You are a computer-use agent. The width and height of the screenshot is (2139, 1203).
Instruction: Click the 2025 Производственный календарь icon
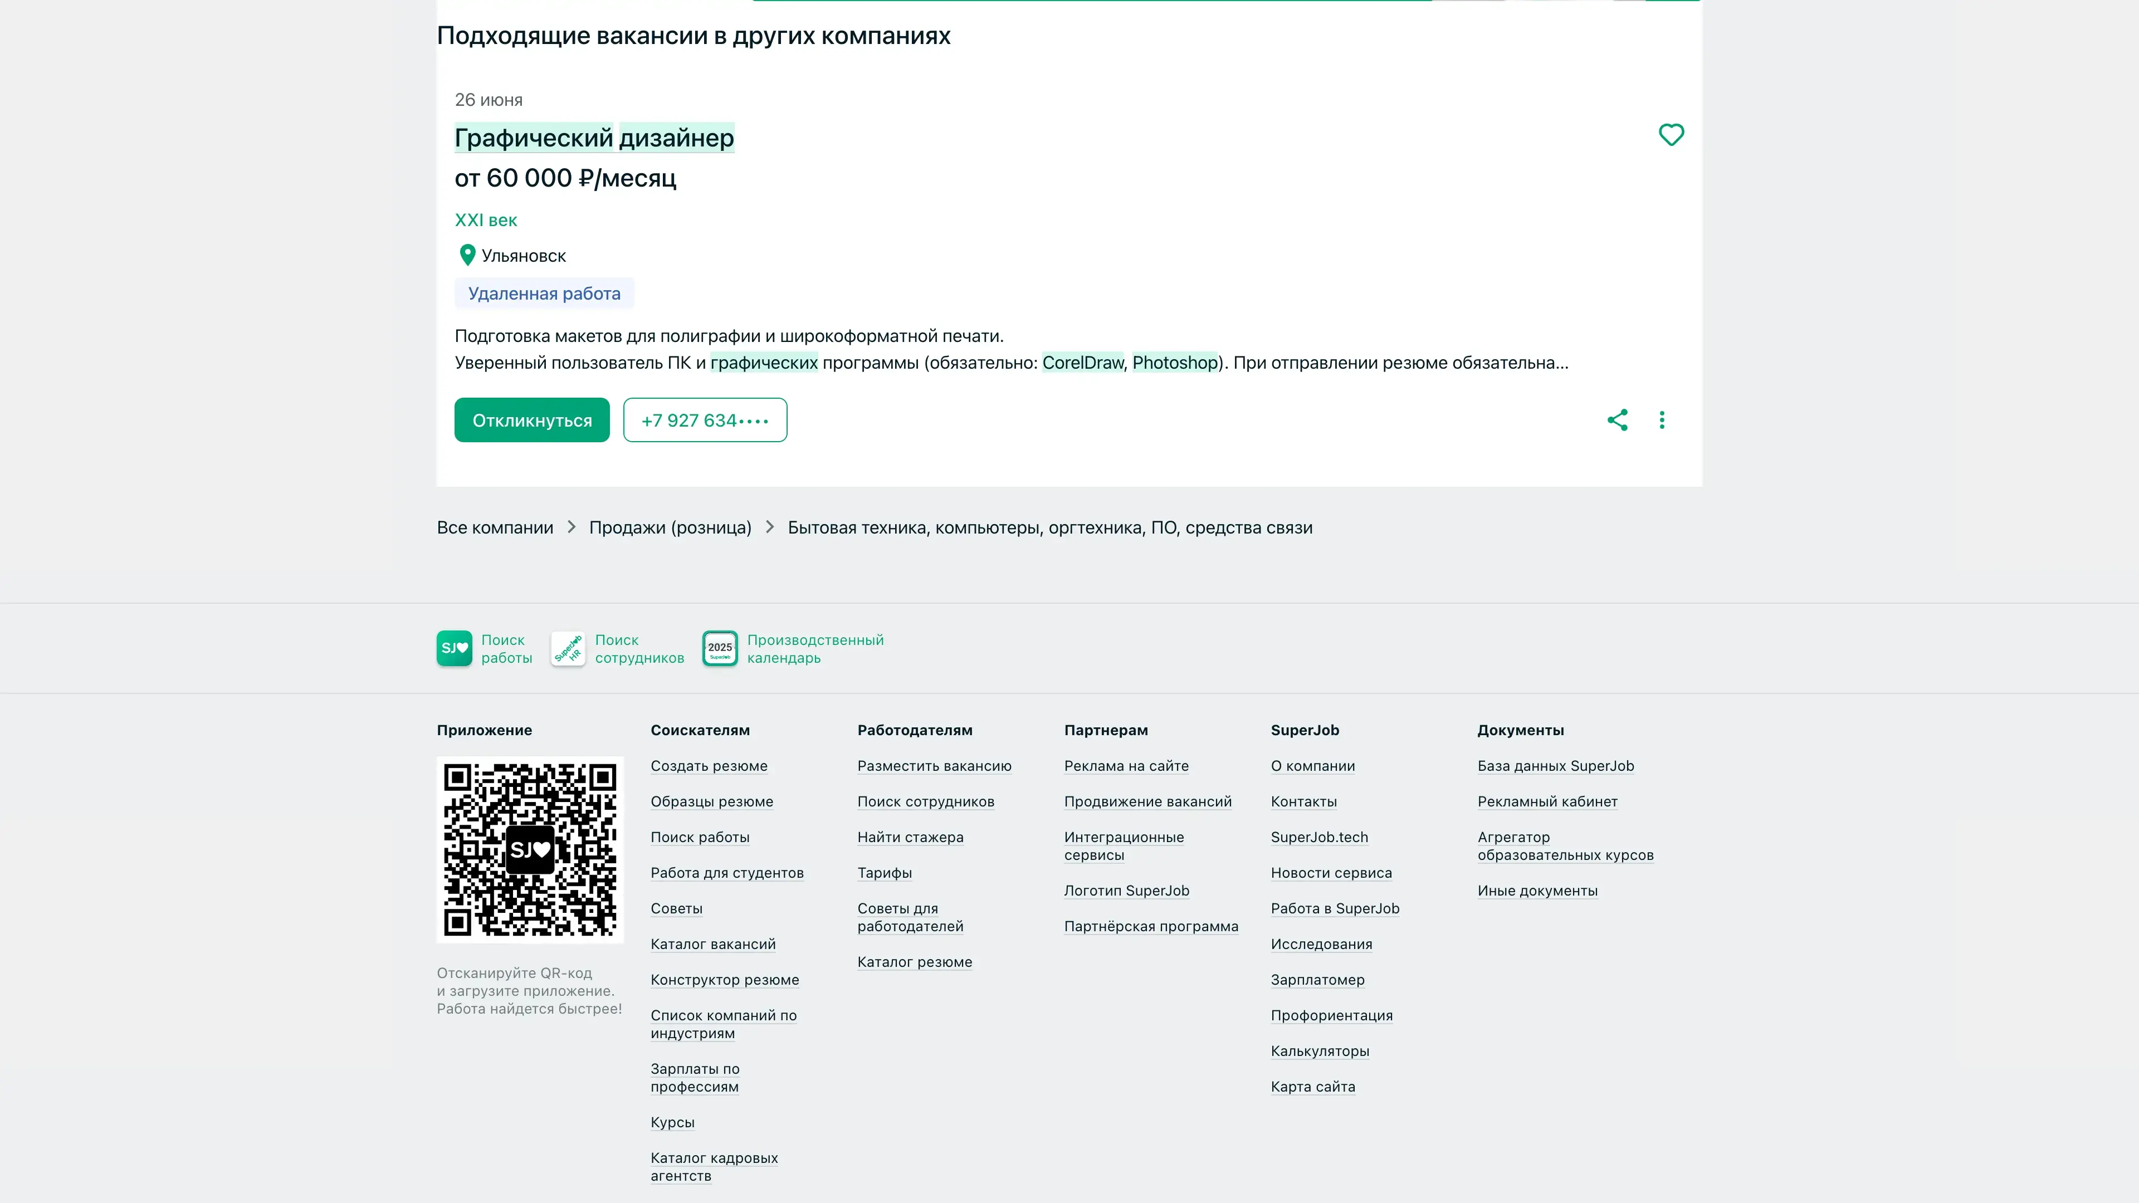click(720, 648)
